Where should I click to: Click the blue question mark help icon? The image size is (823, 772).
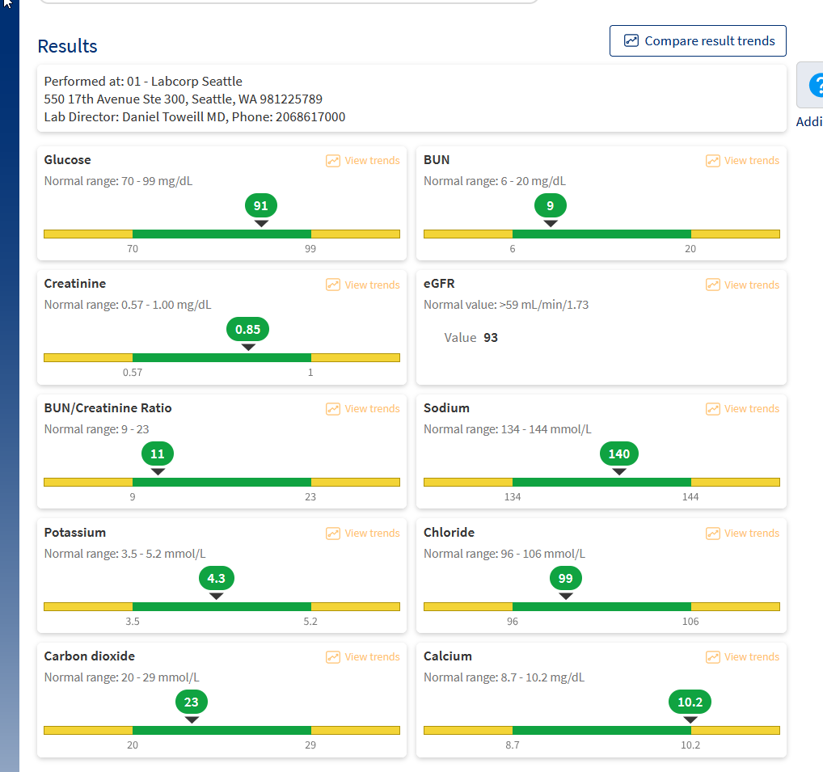(815, 85)
